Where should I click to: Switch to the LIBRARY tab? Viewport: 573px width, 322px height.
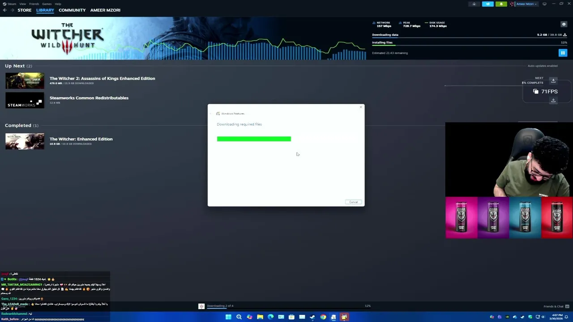click(x=45, y=10)
